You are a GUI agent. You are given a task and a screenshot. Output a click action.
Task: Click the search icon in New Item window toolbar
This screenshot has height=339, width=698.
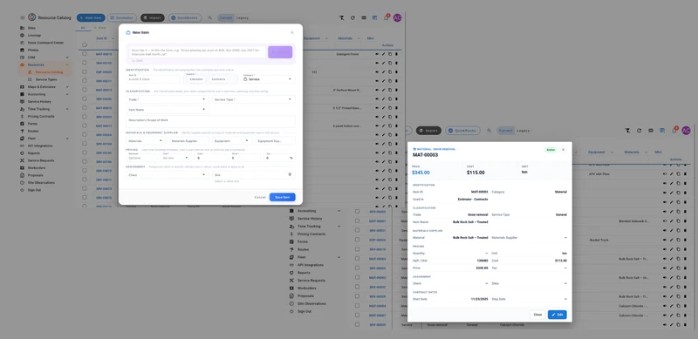tap(210, 17)
